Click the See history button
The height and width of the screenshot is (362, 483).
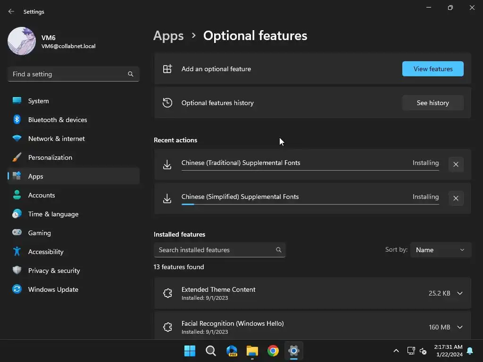433,103
